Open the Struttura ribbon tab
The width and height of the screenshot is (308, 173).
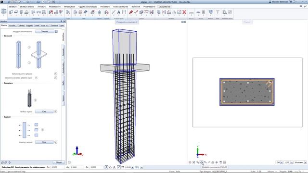(x=13, y=7)
